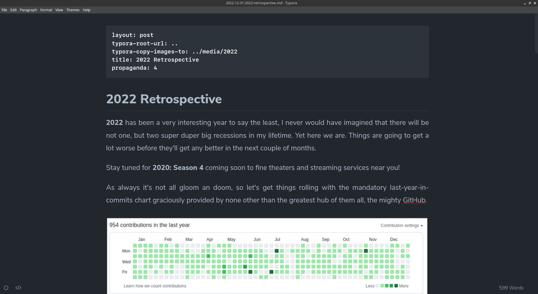The height and width of the screenshot is (294, 538).
Task: Open the Paragraph menu
Action: click(x=28, y=10)
